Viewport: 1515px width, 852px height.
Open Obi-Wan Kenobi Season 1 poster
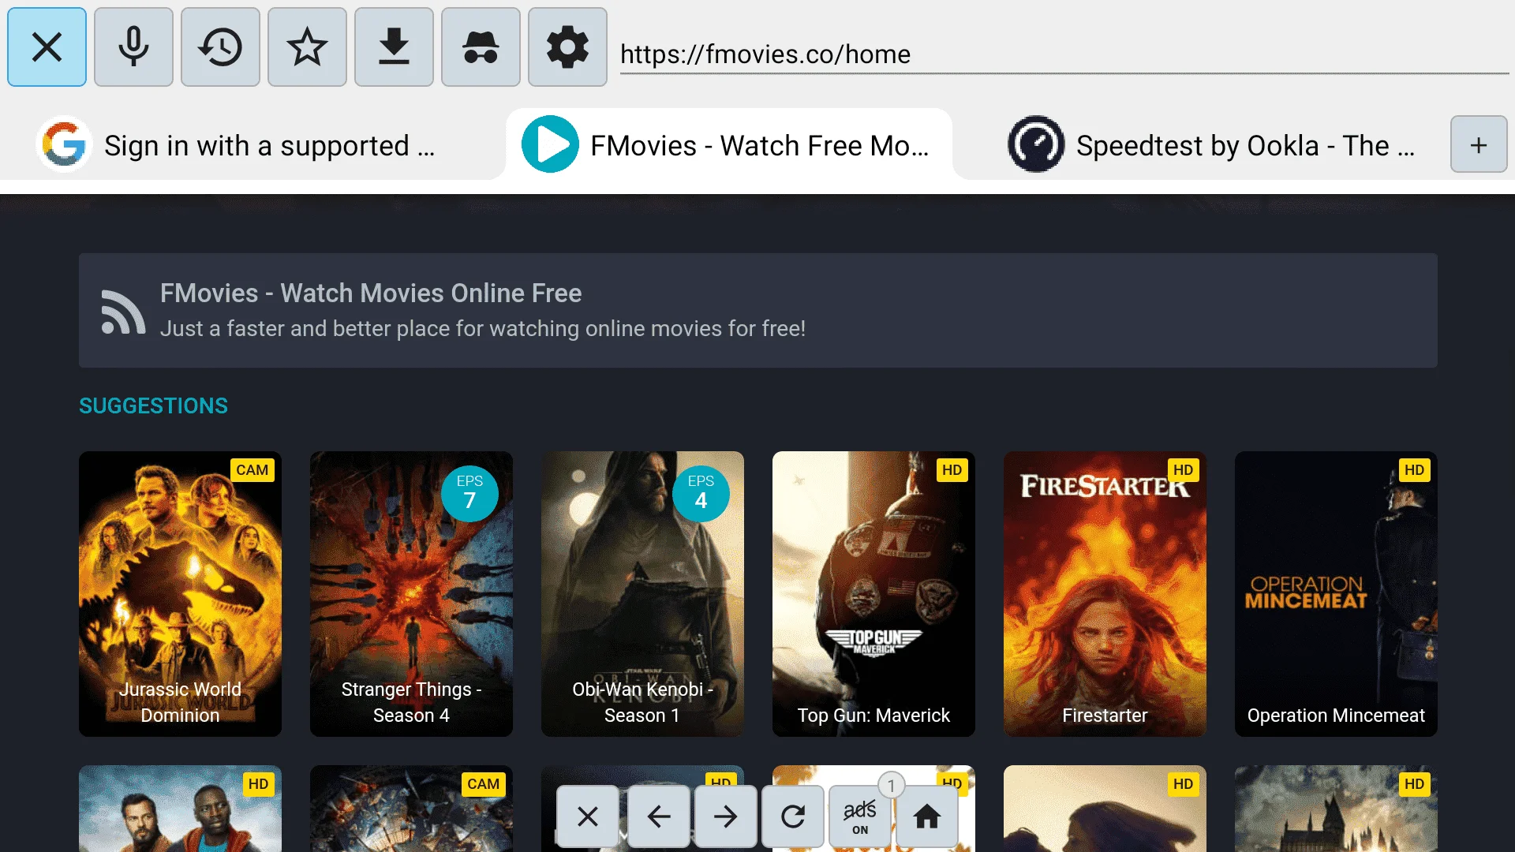tap(642, 594)
